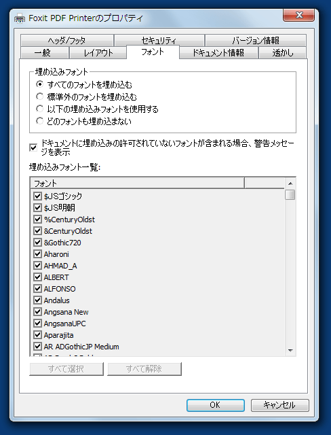Toggle the warning message checkbox for non-embeddable fonts

[33, 147]
